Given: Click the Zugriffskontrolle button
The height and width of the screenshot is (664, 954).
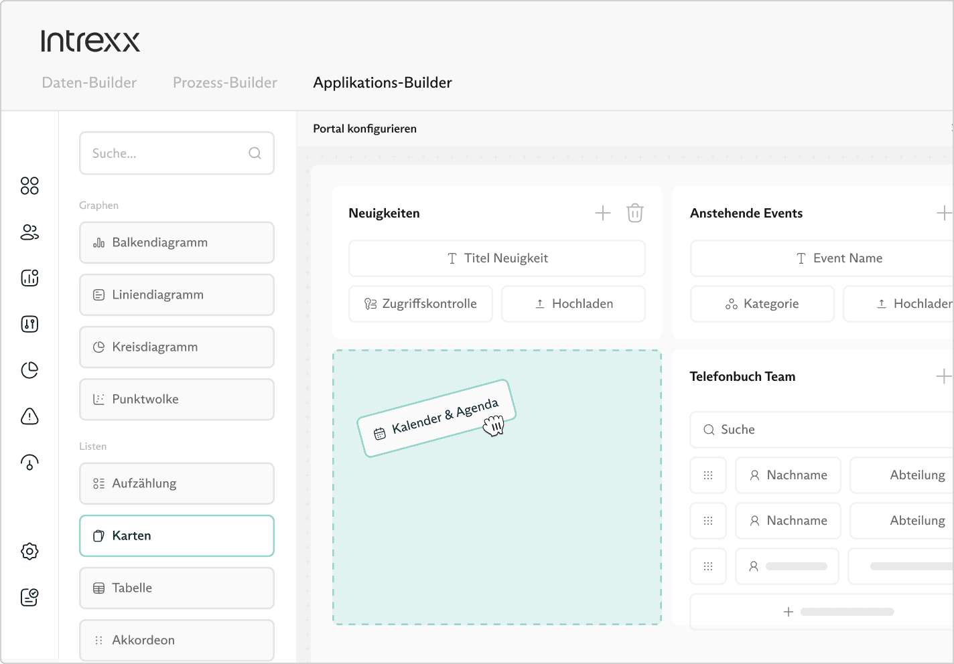Looking at the screenshot, I should (x=421, y=304).
